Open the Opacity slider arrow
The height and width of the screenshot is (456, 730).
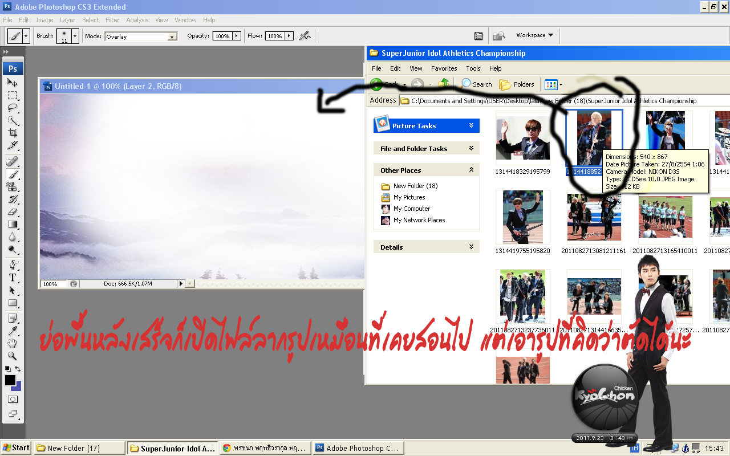coord(236,36)
